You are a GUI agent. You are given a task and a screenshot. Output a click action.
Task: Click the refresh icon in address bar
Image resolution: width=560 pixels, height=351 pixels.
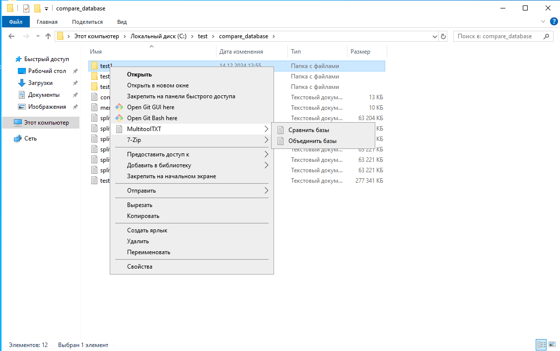tap(443, 36)
